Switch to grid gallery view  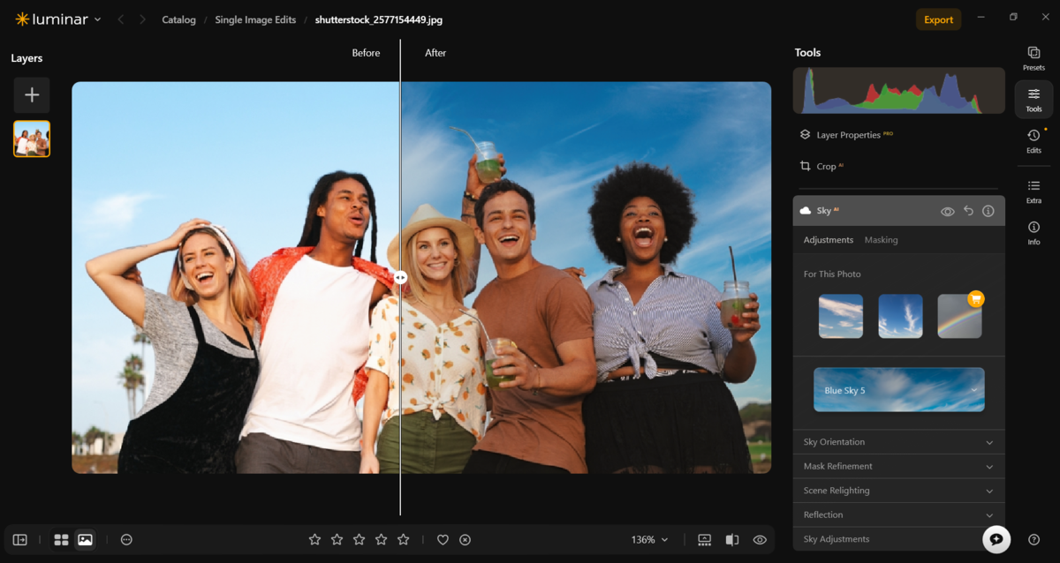coord(61,539)
